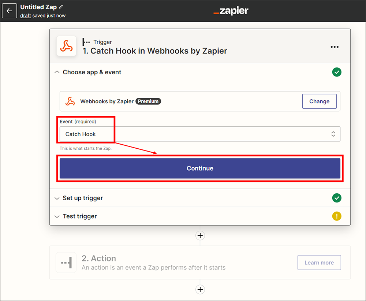The image size is (366, 301).
Task: Click green check beside Choose app & event
Action: [337, 72]
